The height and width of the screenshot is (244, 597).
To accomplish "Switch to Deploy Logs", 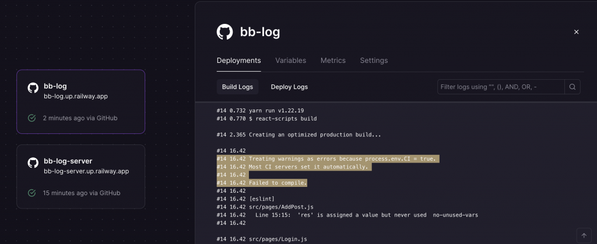I will [x=289, y=87].
